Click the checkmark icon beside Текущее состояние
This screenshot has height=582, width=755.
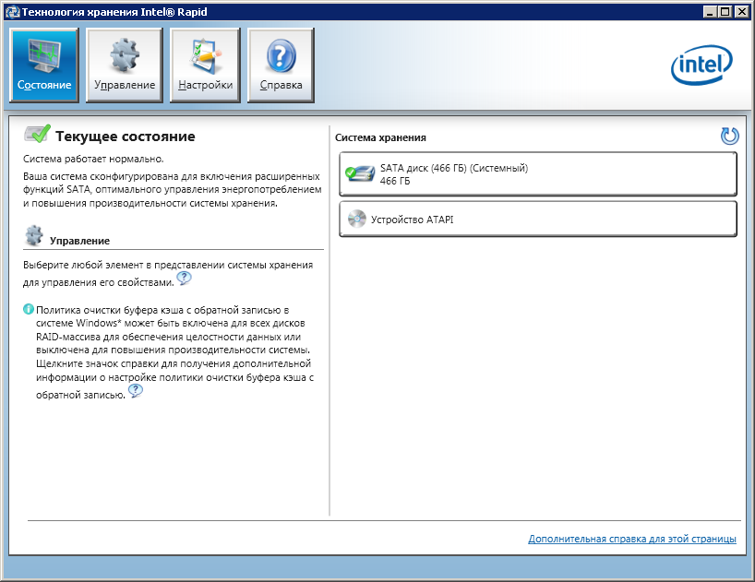pyautogui.click(x=37, y=134)
